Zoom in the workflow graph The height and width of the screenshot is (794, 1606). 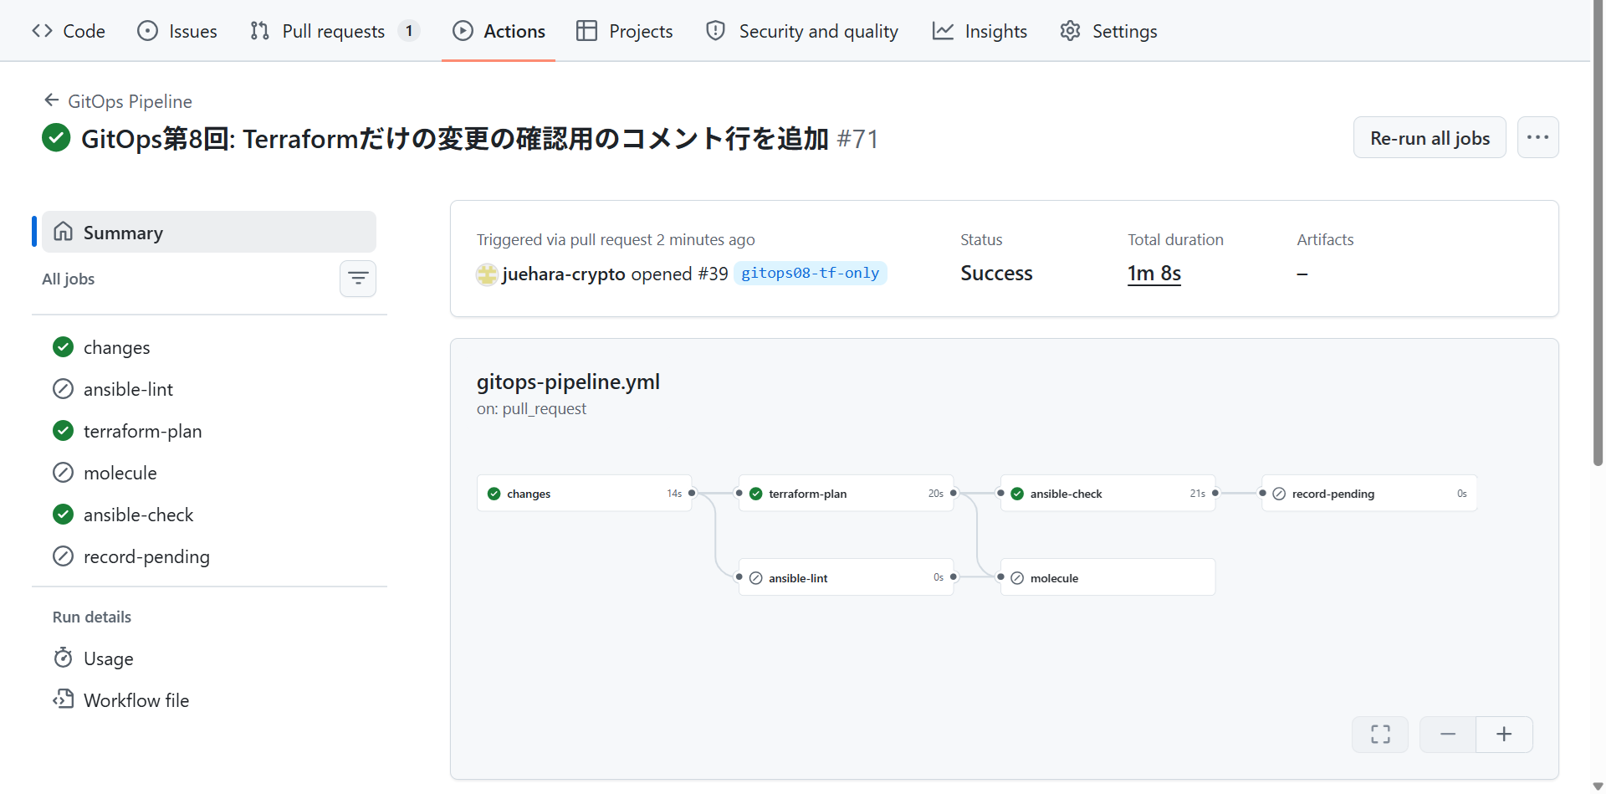point(1504,735)
